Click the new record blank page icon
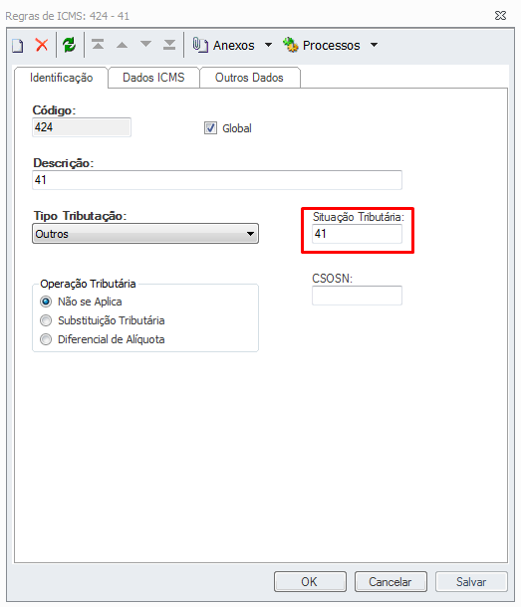521x607 pixels. tap(18, 46)
